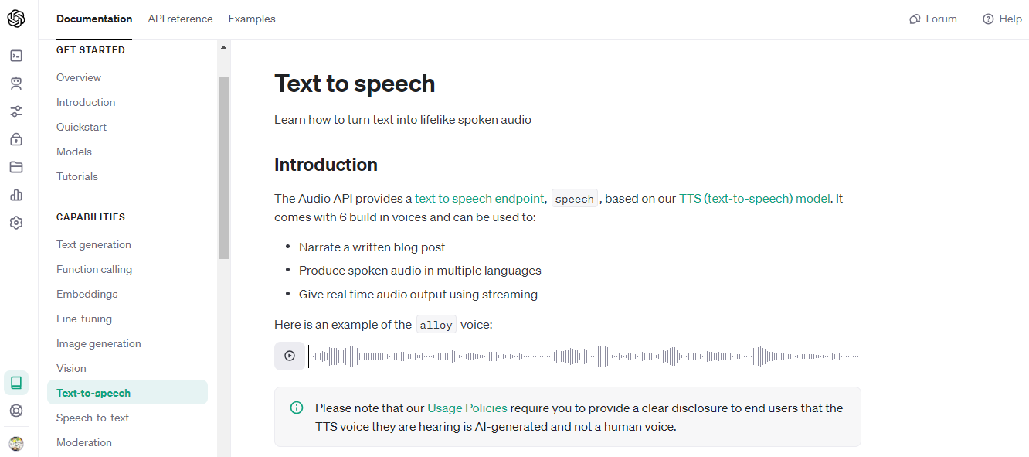Screen dimensions: 1029x457
Task: Open the Models page
Action: (74, 152)
